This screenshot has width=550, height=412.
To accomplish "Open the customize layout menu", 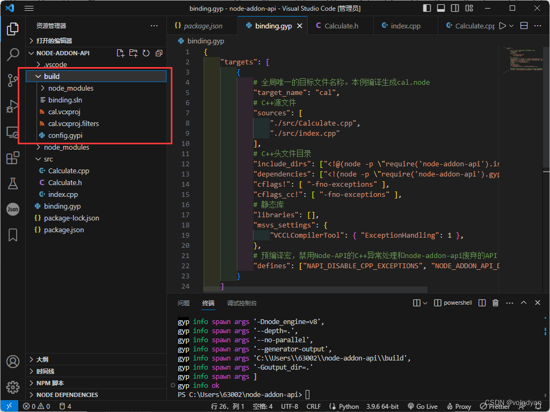I will pyautogui.click(x=469, y=8).
